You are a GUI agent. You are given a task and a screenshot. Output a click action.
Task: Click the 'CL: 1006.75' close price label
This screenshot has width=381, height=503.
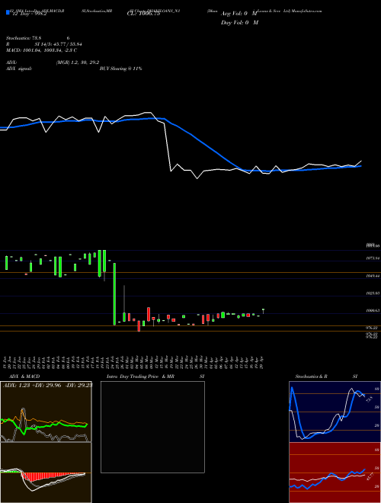coord(143,14)
